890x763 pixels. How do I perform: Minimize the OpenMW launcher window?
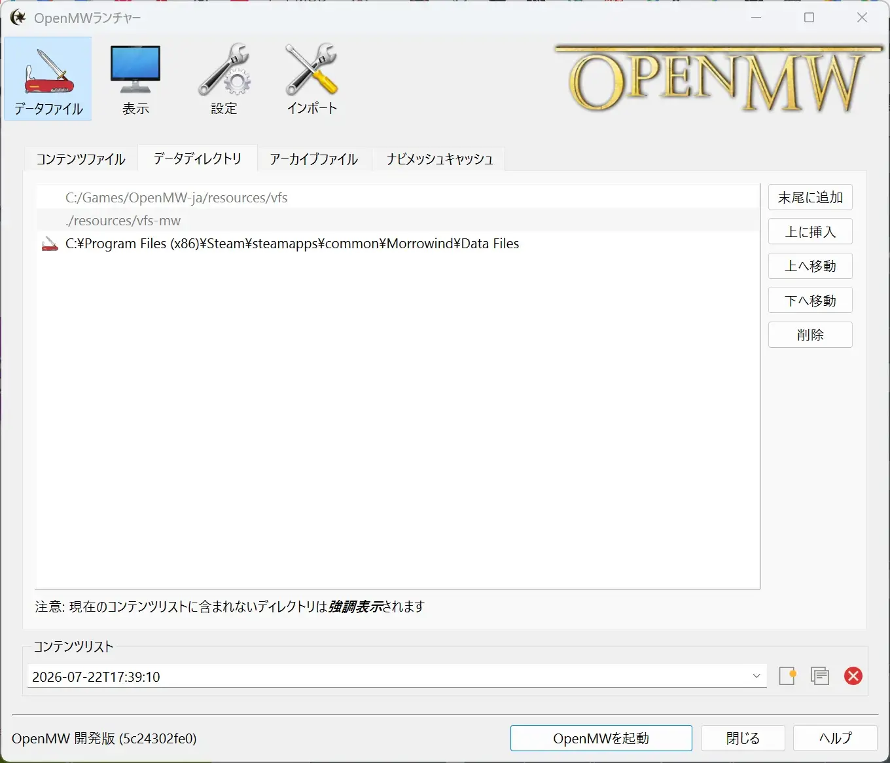coord(756,18)
